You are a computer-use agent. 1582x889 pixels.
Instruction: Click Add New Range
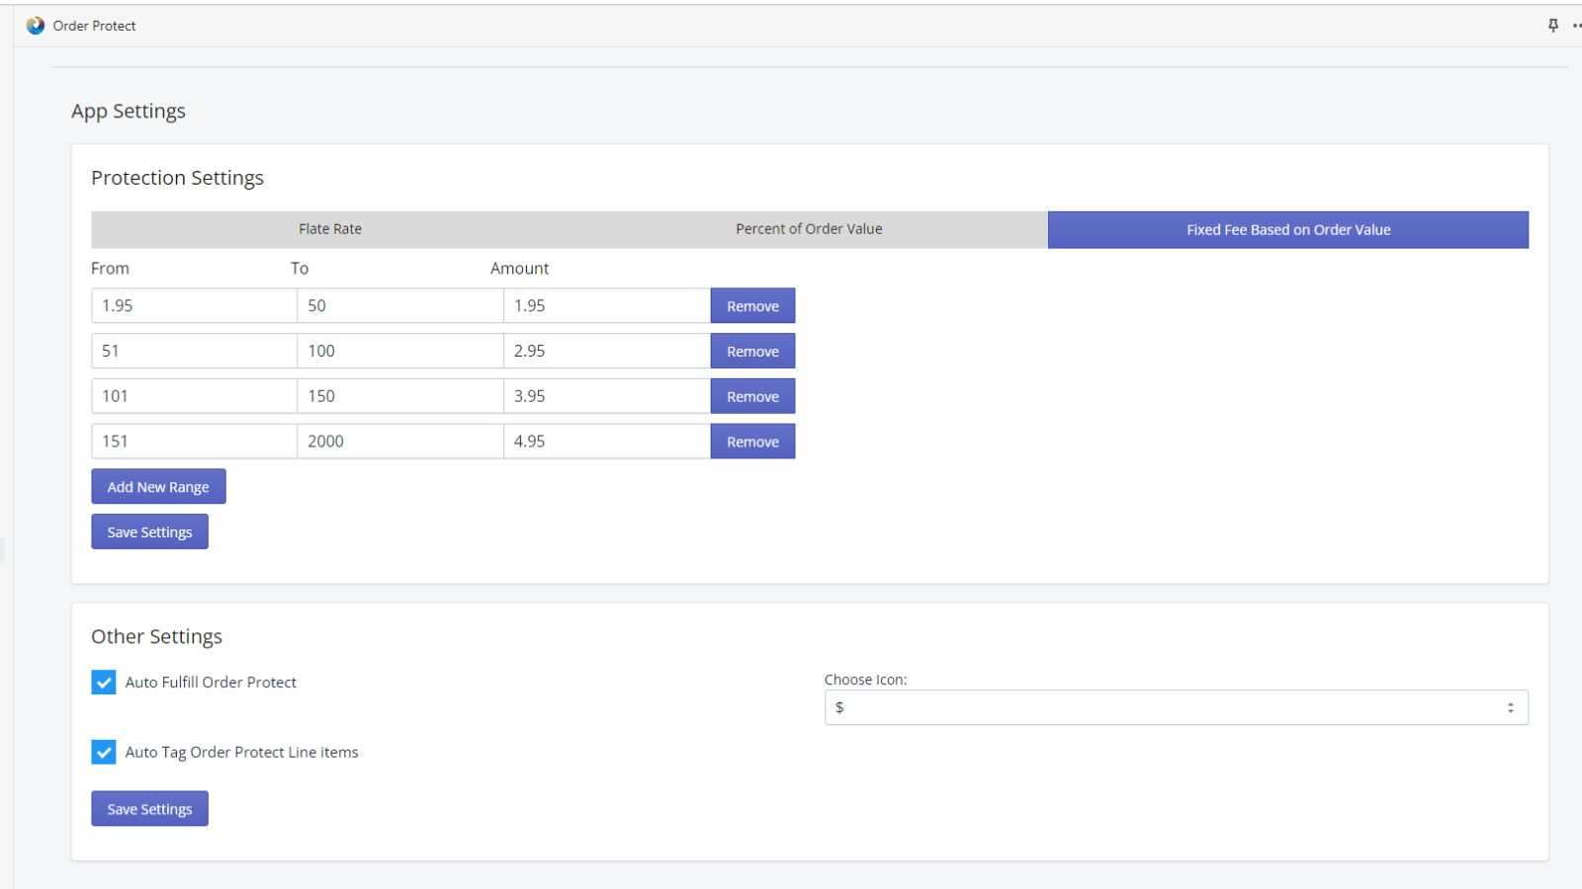tap(158, 486)
